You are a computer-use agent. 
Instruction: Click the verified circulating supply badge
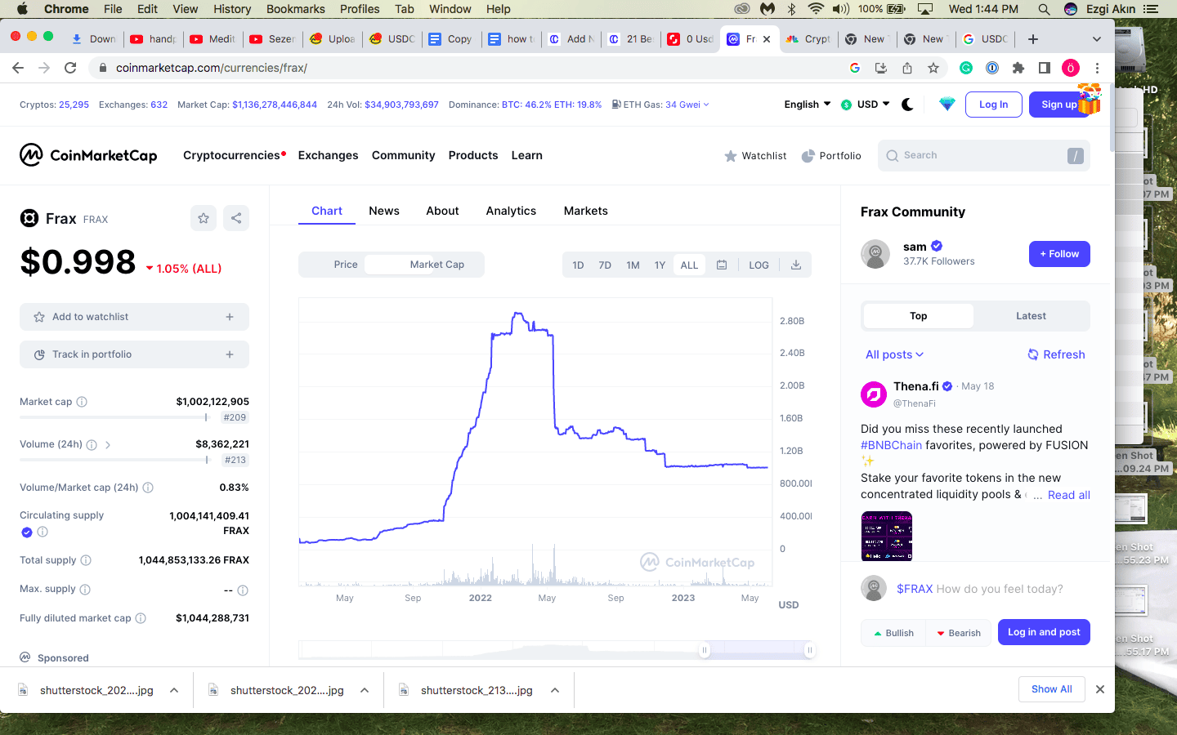pos(27,532)
